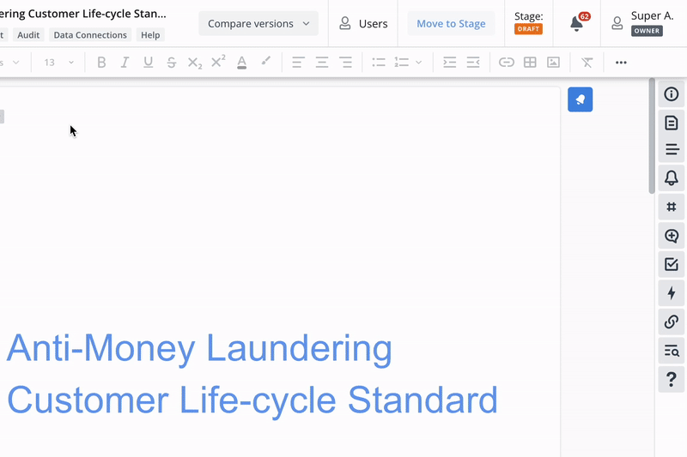Open the Audit menu
The image size is (687, 457).
coord(28,35)
